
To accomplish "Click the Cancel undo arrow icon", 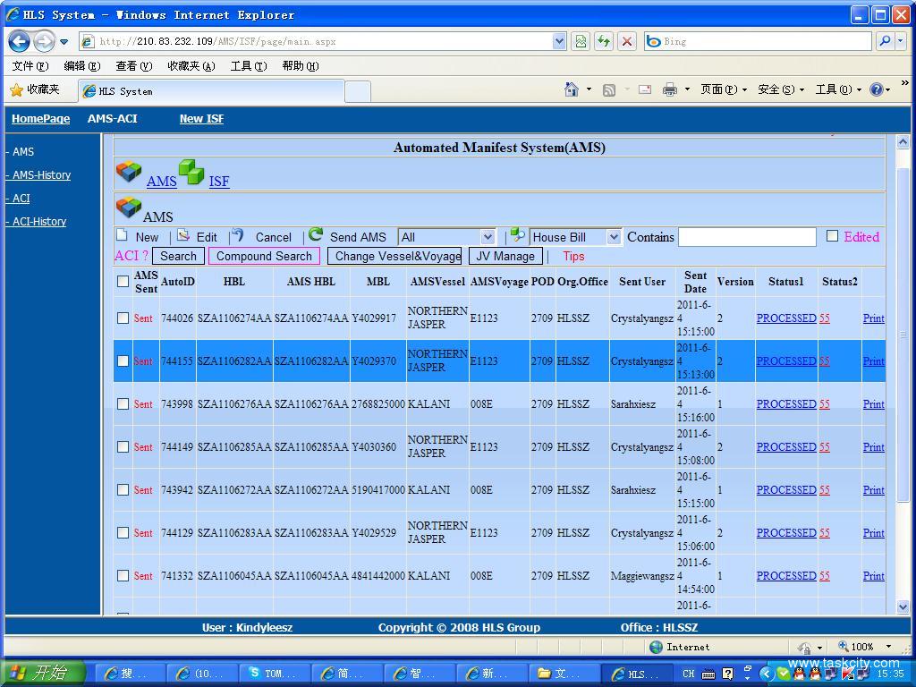I will [236, 235].
